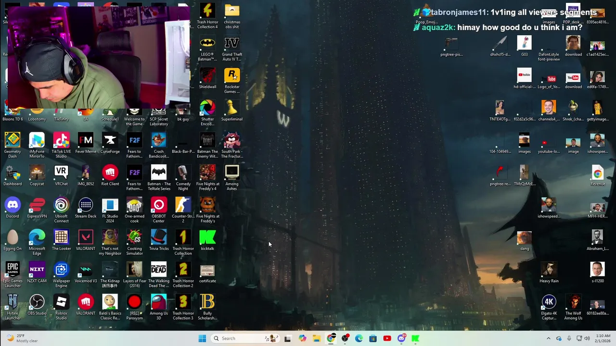
Task: Select the Fever Meme desktop icon
Action: point(86,143)
